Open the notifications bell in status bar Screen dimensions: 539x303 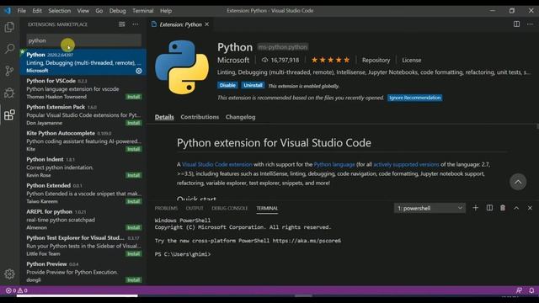[x=531, y=290]
